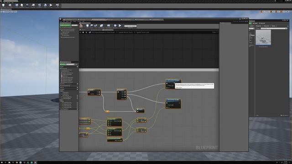Toggle eye icon of first variable row
Image resolution: width=292 pixels, height=164 pixels.
point(77,96)
